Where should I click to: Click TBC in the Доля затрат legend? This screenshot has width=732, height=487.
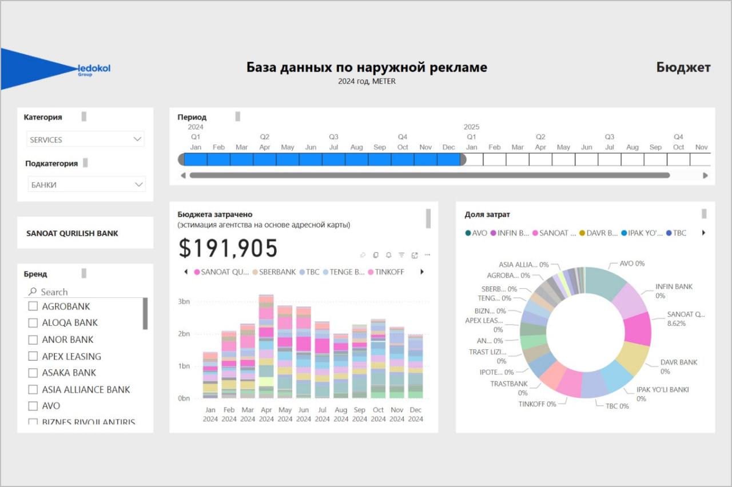coord(676,233)
